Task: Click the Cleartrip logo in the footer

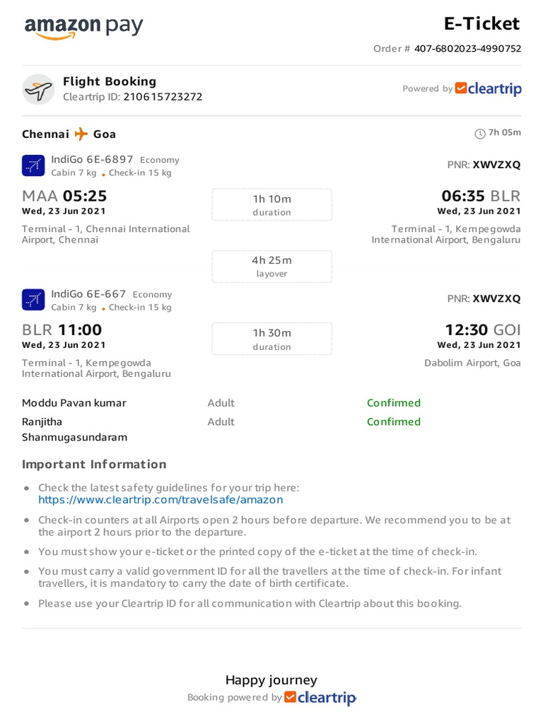Action: [320, 698]
